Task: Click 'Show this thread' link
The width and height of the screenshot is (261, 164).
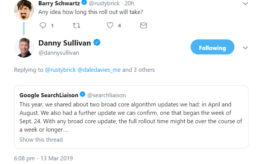Action: (41, 139)
